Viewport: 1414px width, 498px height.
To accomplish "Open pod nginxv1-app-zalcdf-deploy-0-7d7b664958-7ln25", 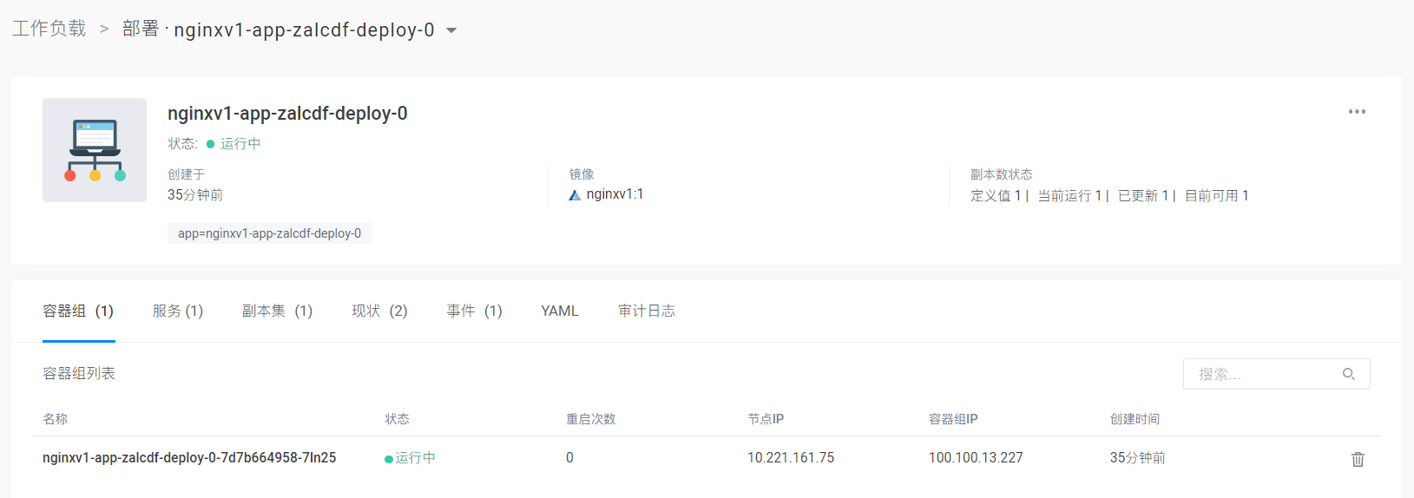I will pos(189,457).
